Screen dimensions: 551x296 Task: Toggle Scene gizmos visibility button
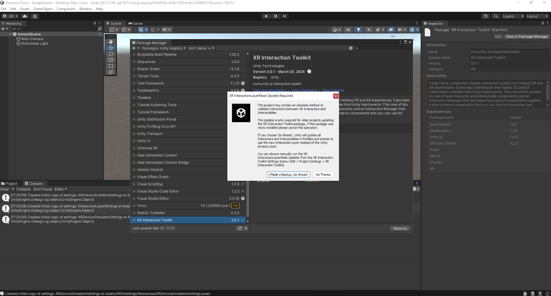click(x=412, y=30)
